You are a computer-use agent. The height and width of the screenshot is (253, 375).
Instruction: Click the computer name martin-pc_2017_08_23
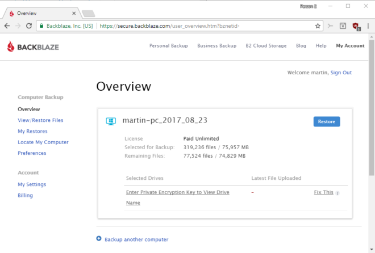[x=165, y=120]
